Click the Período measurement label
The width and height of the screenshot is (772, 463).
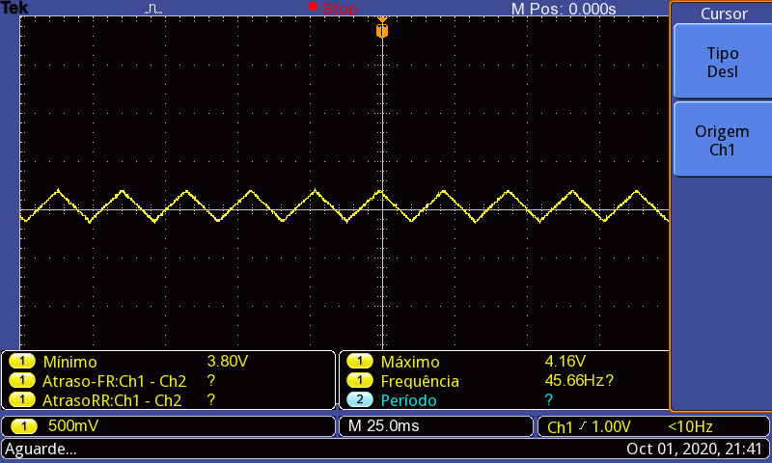point(408,400)
